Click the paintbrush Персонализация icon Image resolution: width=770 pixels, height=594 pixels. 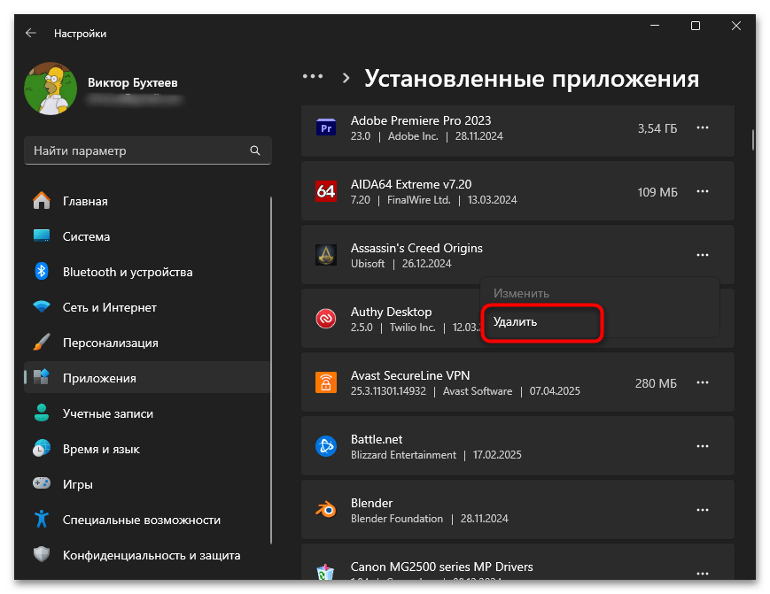[42, 343]
